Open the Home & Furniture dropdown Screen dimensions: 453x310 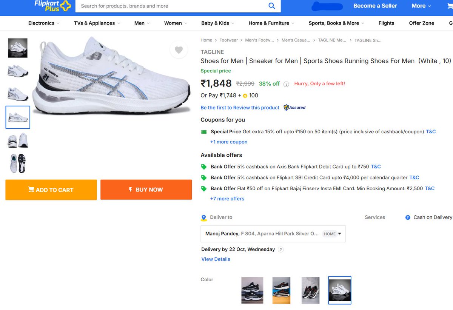pos(271,23)
